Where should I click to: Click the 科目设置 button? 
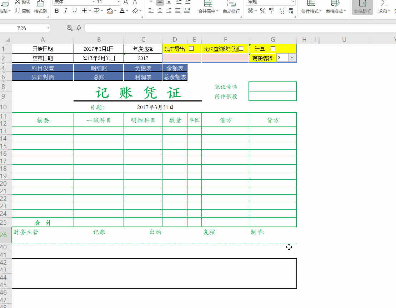pyautogui.click(x=43, y=68)
